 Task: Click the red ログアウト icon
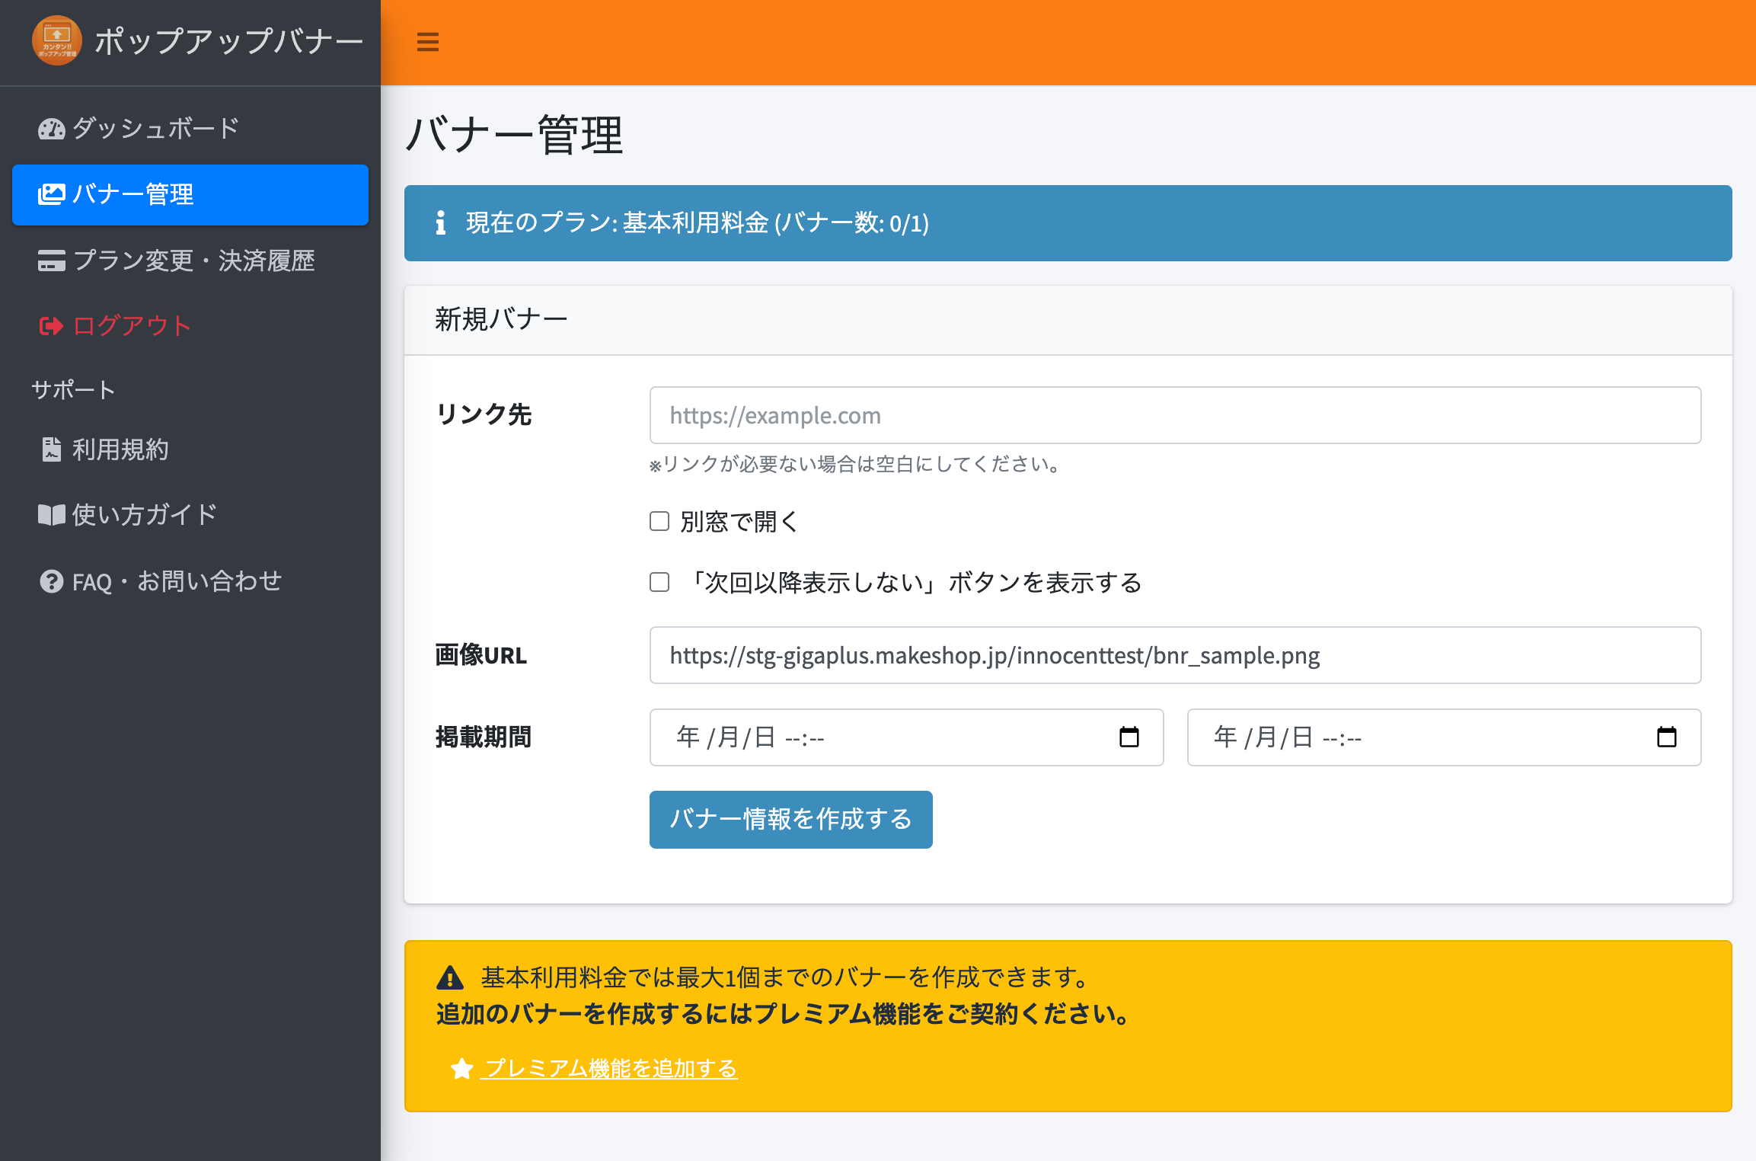[51, 326]
